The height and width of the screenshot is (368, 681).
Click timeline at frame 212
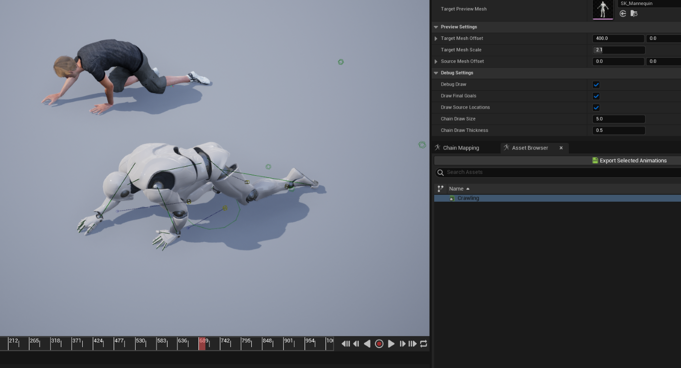(x=13, y=341)
